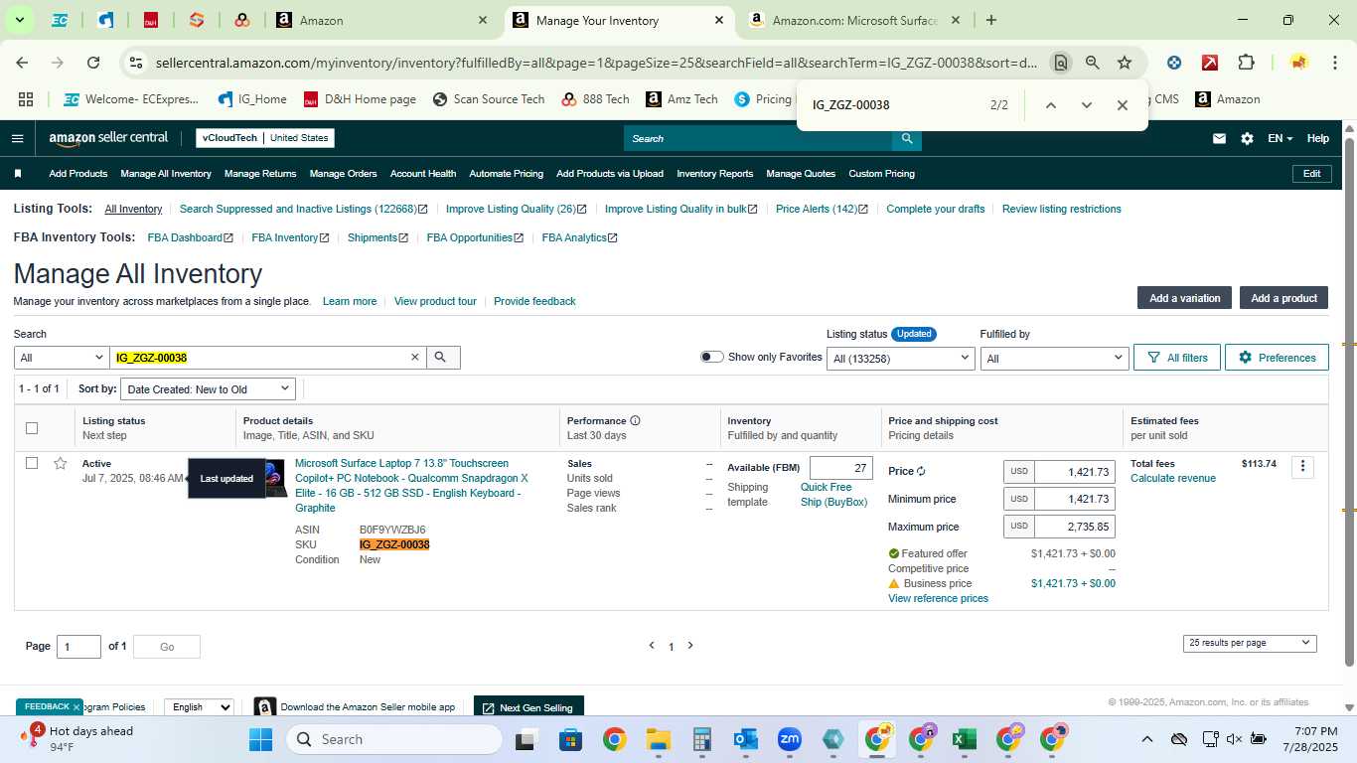Screen dimensions: 1357x763
Task: Click the Amazon Seller Central logo
Action: click(x=108, y=138)
